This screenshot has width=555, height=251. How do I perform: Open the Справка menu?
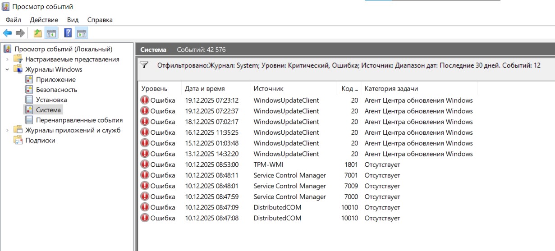100,20
